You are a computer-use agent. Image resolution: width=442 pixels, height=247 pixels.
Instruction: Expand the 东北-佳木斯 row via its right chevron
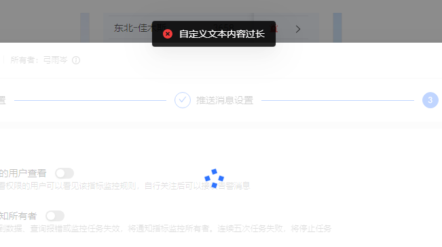(x=298, y=29)
